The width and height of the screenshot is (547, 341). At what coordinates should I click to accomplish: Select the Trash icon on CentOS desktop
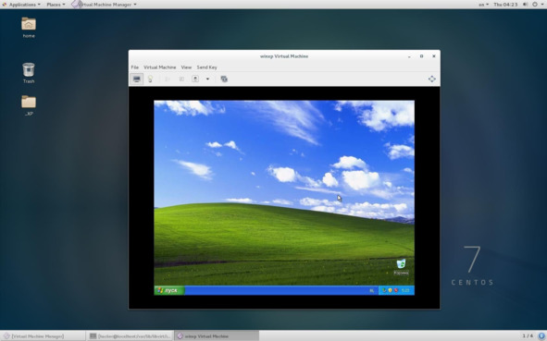[29, 73]
